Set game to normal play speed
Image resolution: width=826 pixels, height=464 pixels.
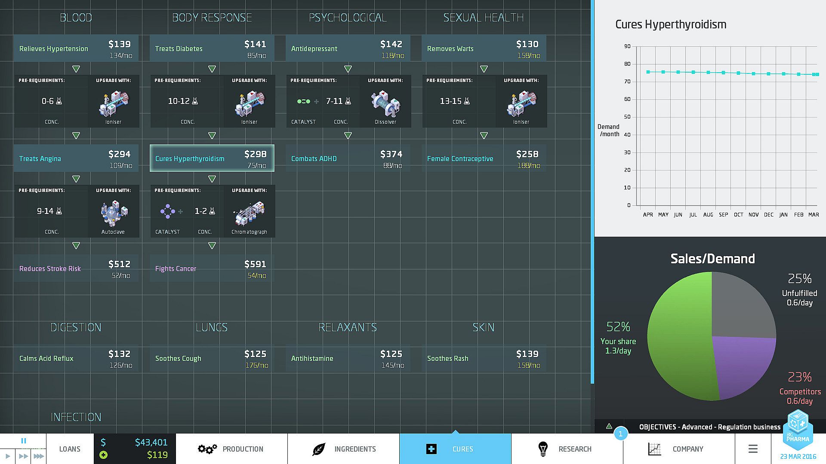click(x=8, y=456)
